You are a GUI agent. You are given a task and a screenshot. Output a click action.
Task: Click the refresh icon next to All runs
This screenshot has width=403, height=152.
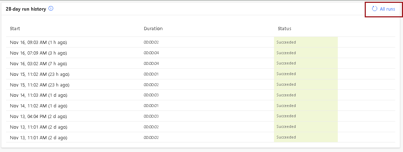[375, 9]
